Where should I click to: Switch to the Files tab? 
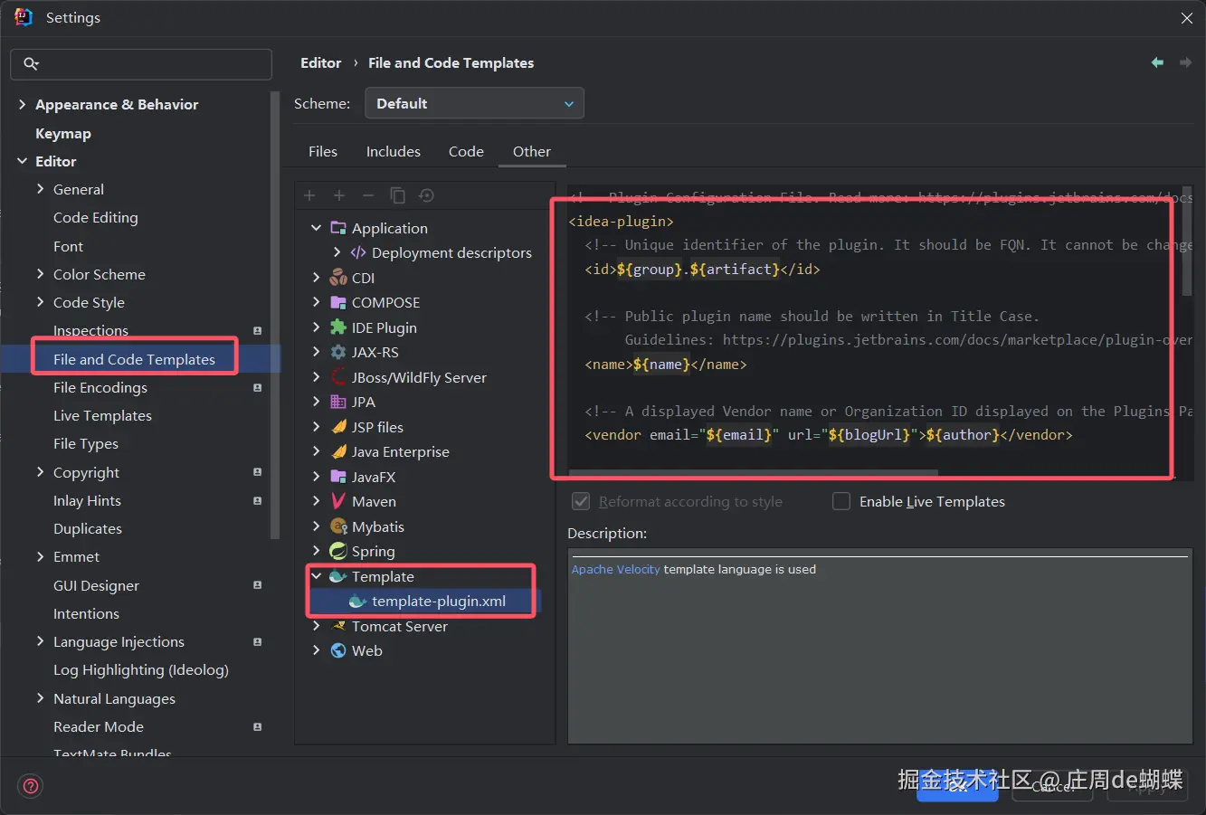click(x=323, y=152)
